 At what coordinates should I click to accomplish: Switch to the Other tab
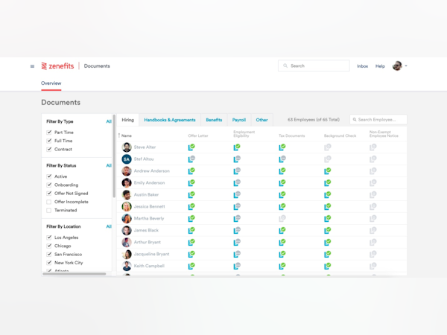tap(261, 120)
